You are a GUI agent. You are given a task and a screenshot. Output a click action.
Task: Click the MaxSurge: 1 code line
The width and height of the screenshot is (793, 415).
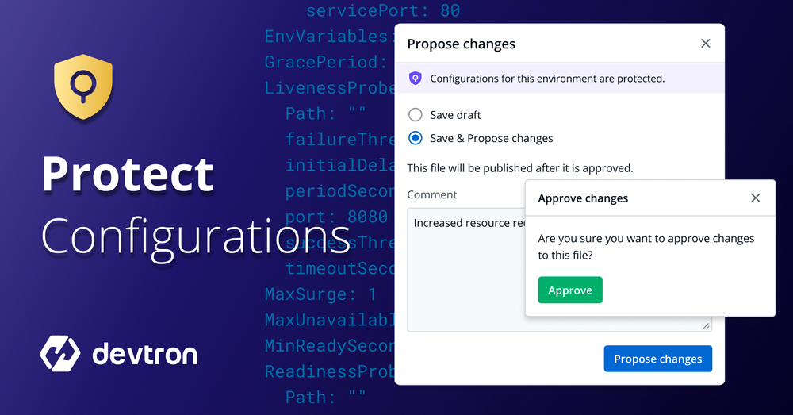tap(320, 294)
